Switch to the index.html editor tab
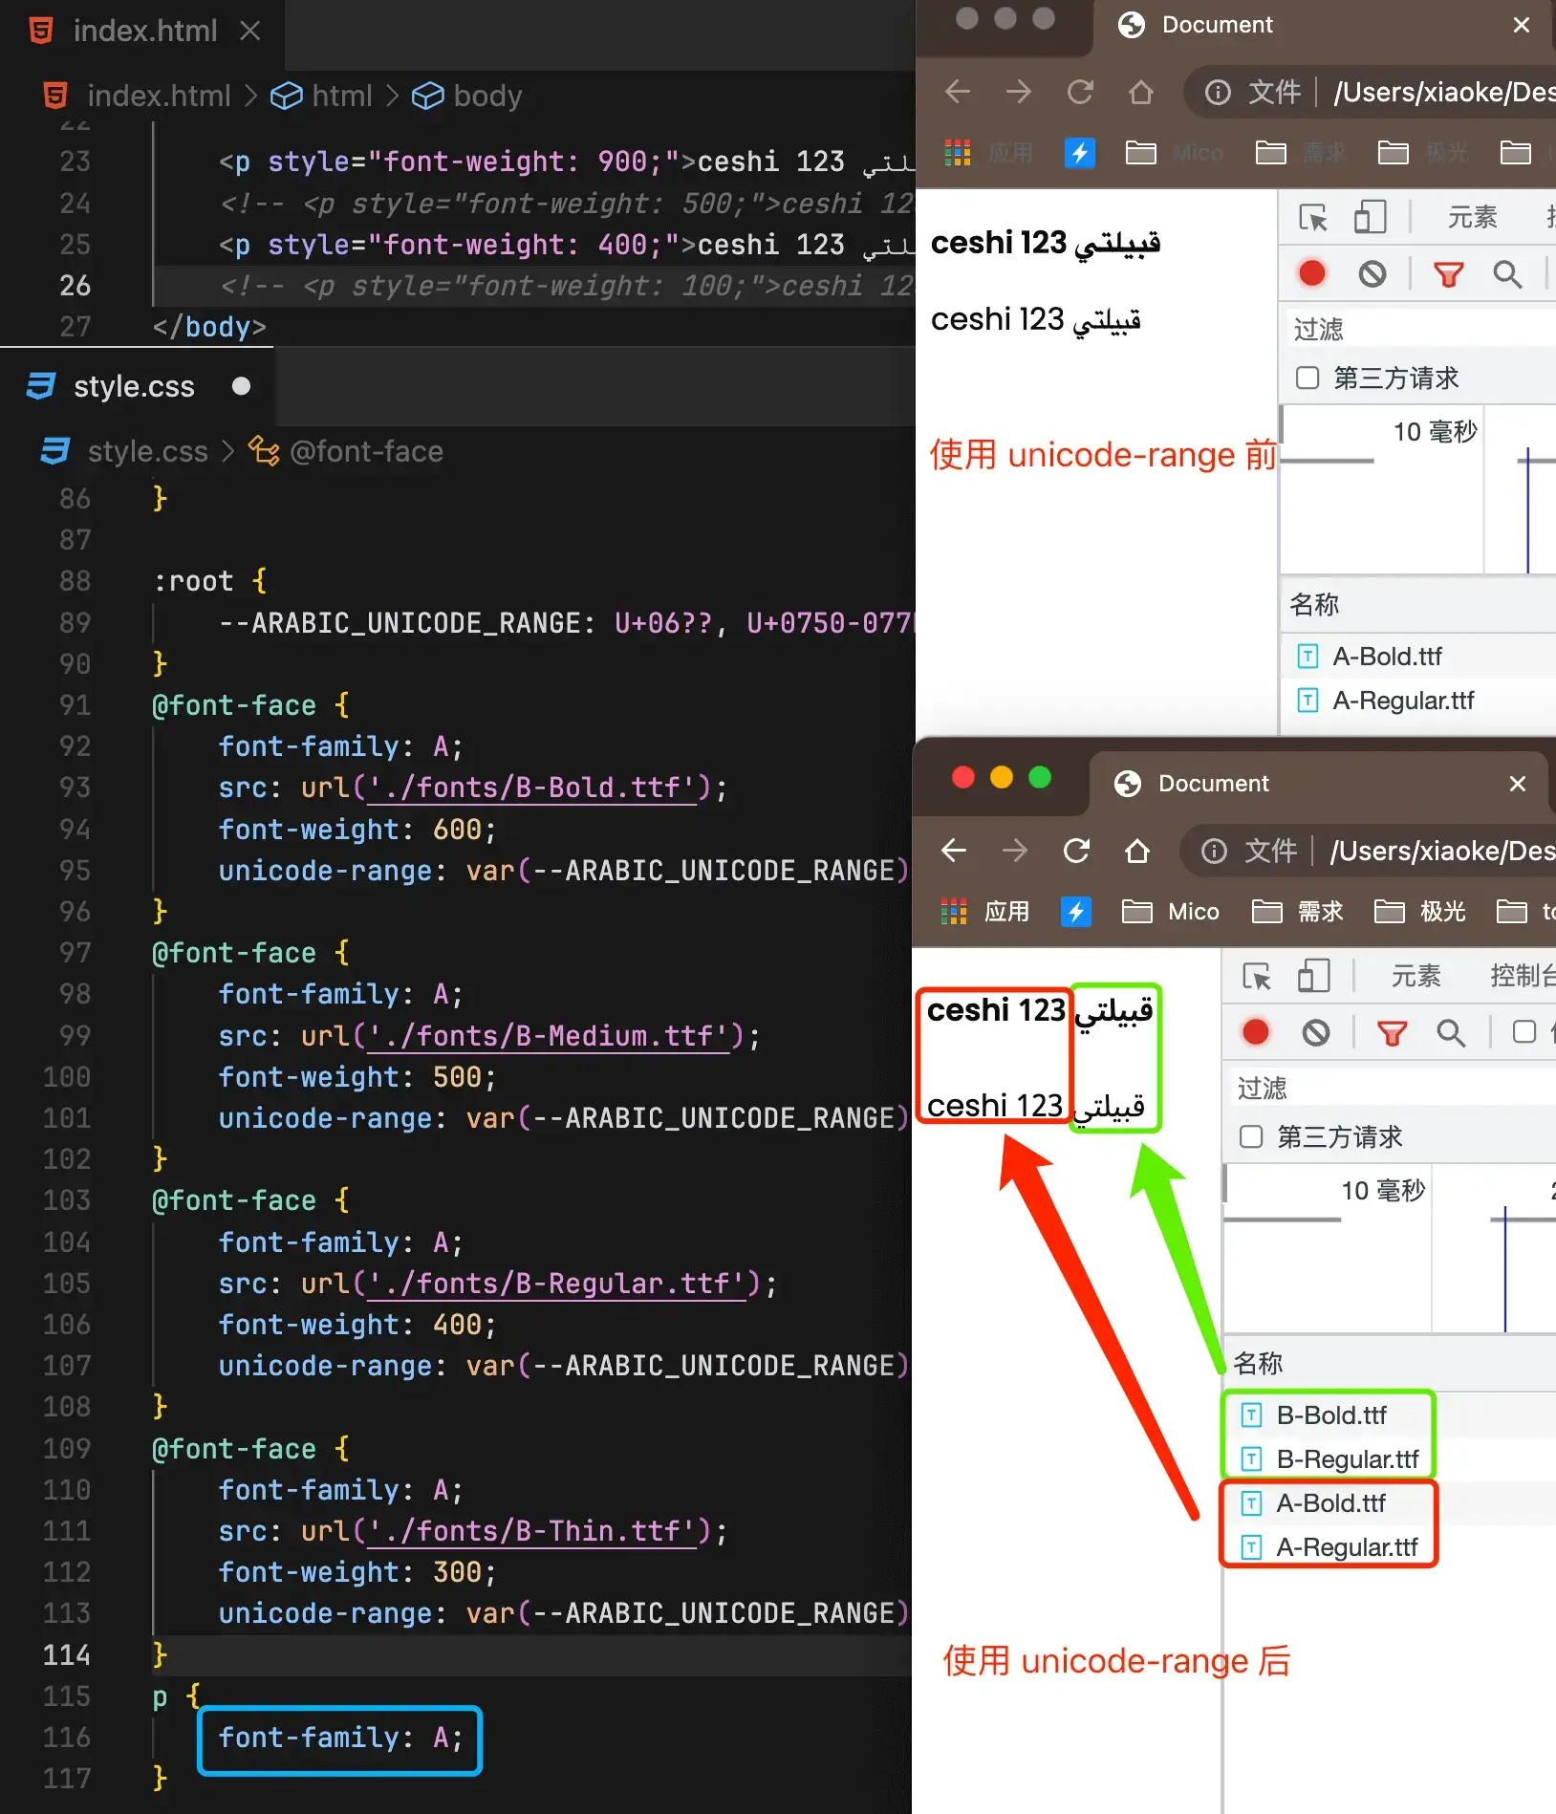1556x1814 pixels. 144,31
